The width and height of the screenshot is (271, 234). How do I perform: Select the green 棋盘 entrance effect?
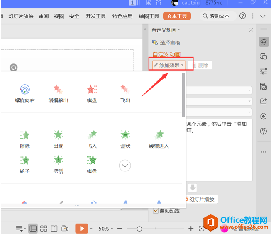(92, 165)
